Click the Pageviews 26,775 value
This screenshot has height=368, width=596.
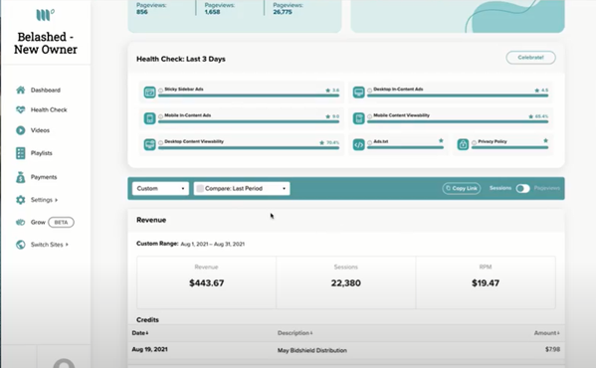click(x=283, y=12)
